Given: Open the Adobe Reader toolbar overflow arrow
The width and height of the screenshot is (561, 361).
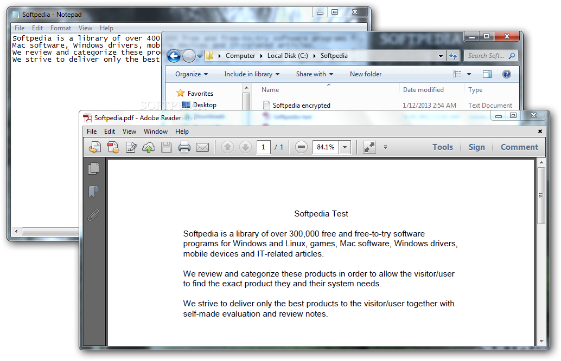Looking at the screenshot, I should (385, 147).
